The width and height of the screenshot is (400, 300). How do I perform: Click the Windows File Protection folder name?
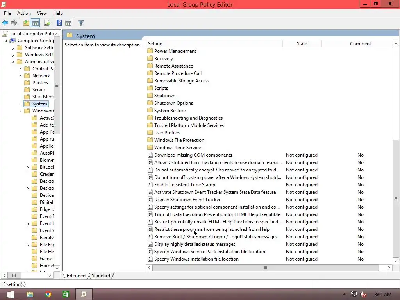tap(179, 140)
